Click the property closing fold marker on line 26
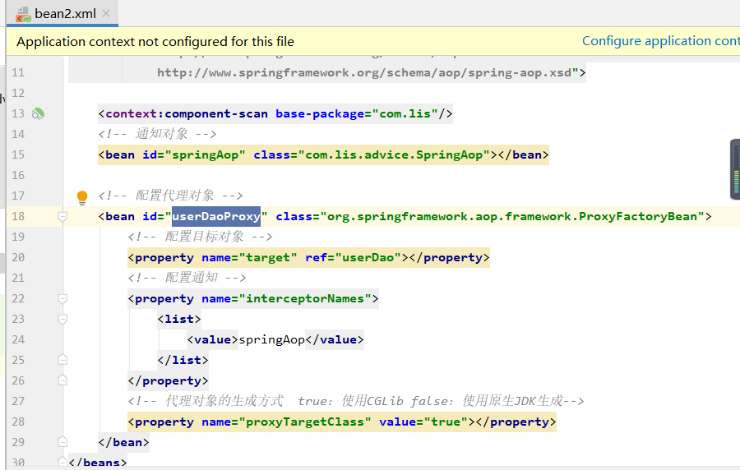Image resolution: width=740 pixels, height=470 pixels. (x=62, y=380)
